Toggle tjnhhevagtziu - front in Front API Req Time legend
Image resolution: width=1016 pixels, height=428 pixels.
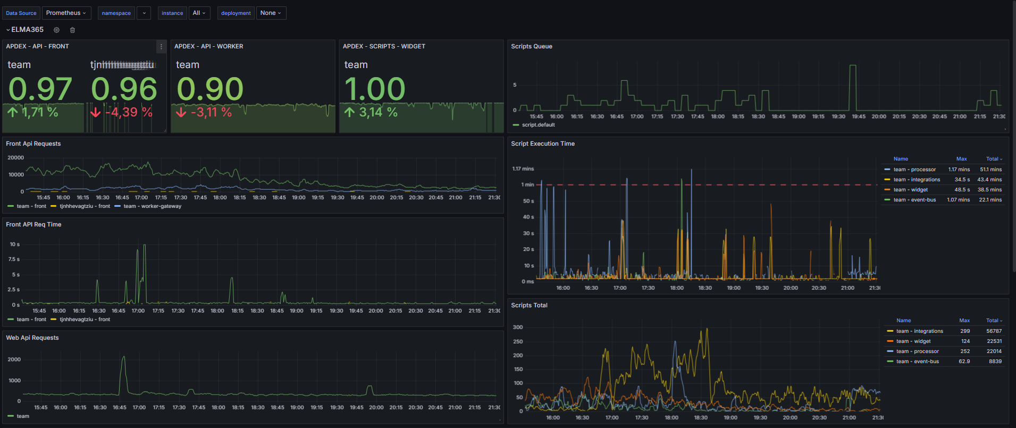click(85, 320)
